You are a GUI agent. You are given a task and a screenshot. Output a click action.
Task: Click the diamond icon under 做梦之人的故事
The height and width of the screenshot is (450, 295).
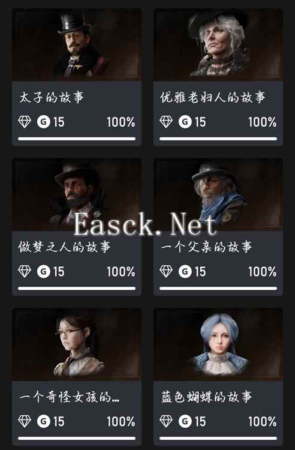tap(25, 271)
